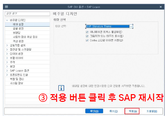Expand the SAP Logon 옵션 node

[7, 71]
